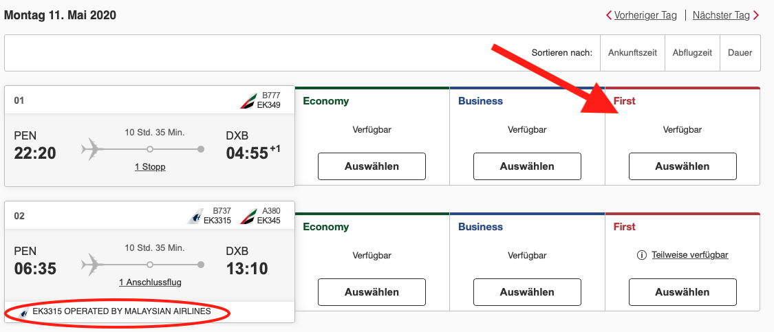This screenshot has height=332, width=774.
Task: Sort flights by Abflugzeit
Action: 691,53
